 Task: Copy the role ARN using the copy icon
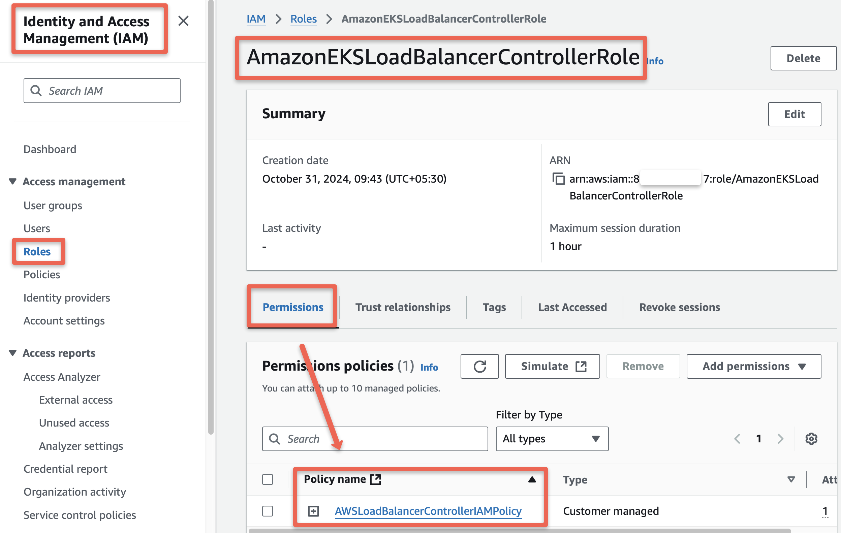559,179
